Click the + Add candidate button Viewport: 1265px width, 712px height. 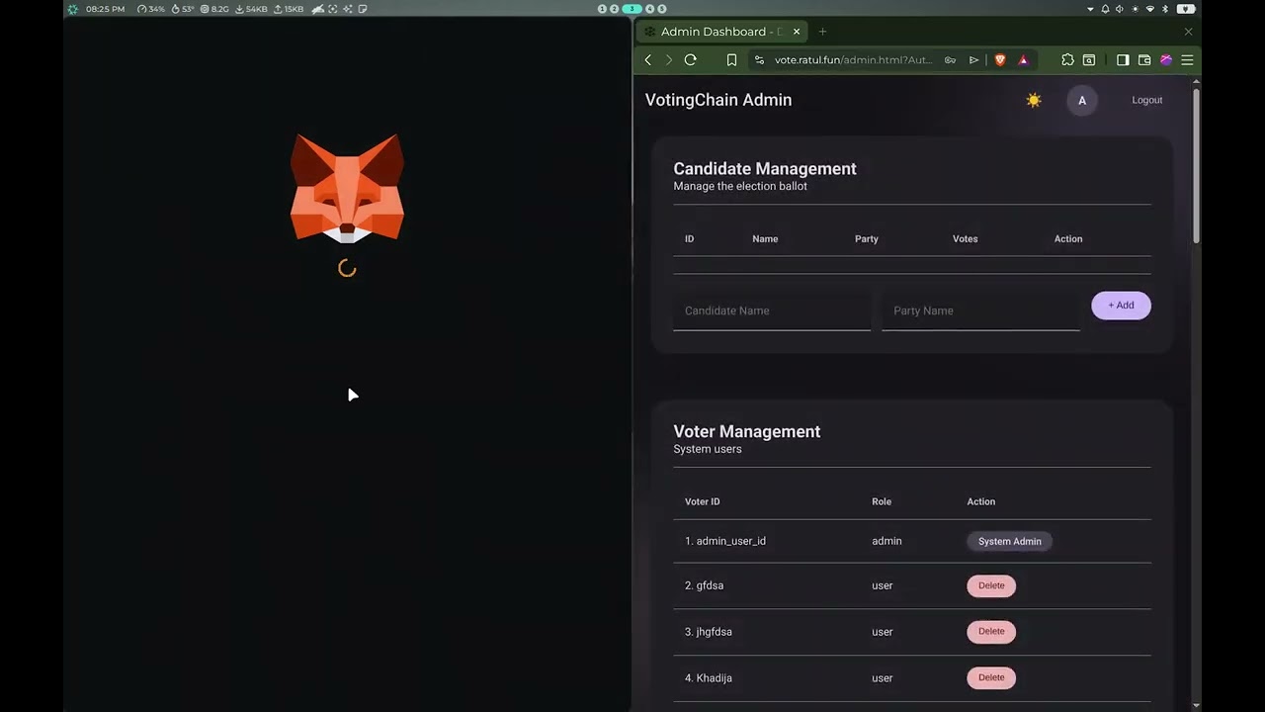(1121, 306)
